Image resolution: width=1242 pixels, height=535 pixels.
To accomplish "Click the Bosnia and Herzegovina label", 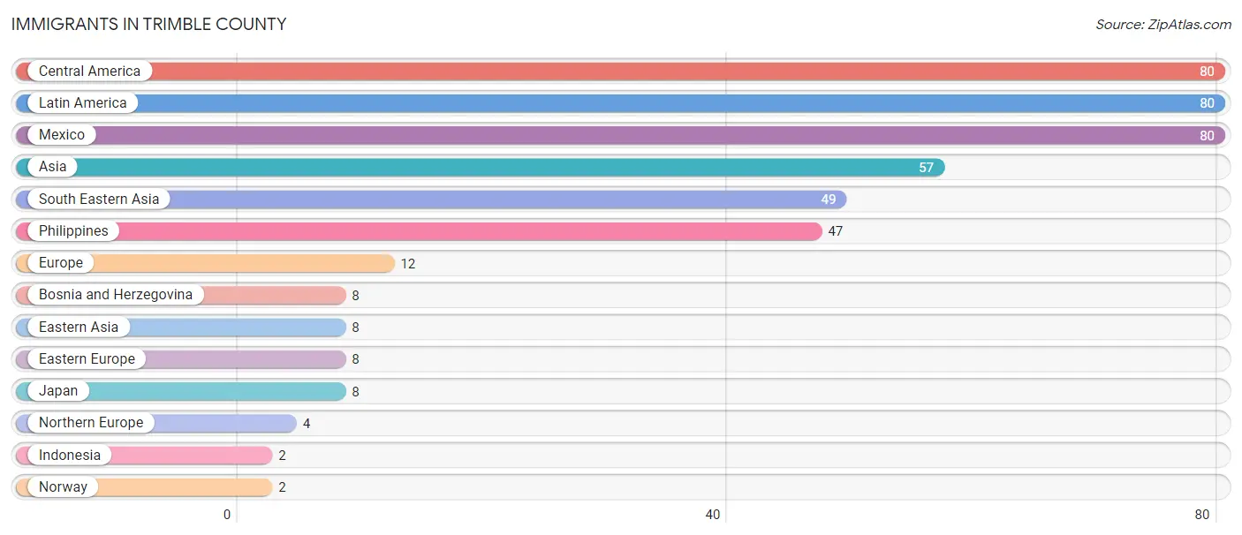I will tap(116, 295).
